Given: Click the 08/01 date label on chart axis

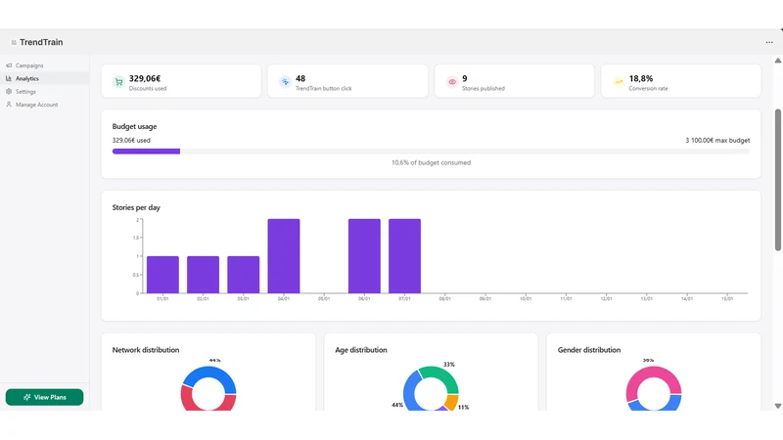Looking at the screenshot, I should point(445,299).
